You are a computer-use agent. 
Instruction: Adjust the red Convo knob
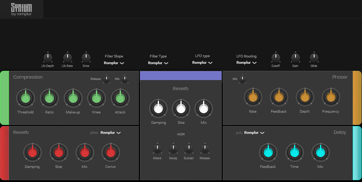point(111,152)
